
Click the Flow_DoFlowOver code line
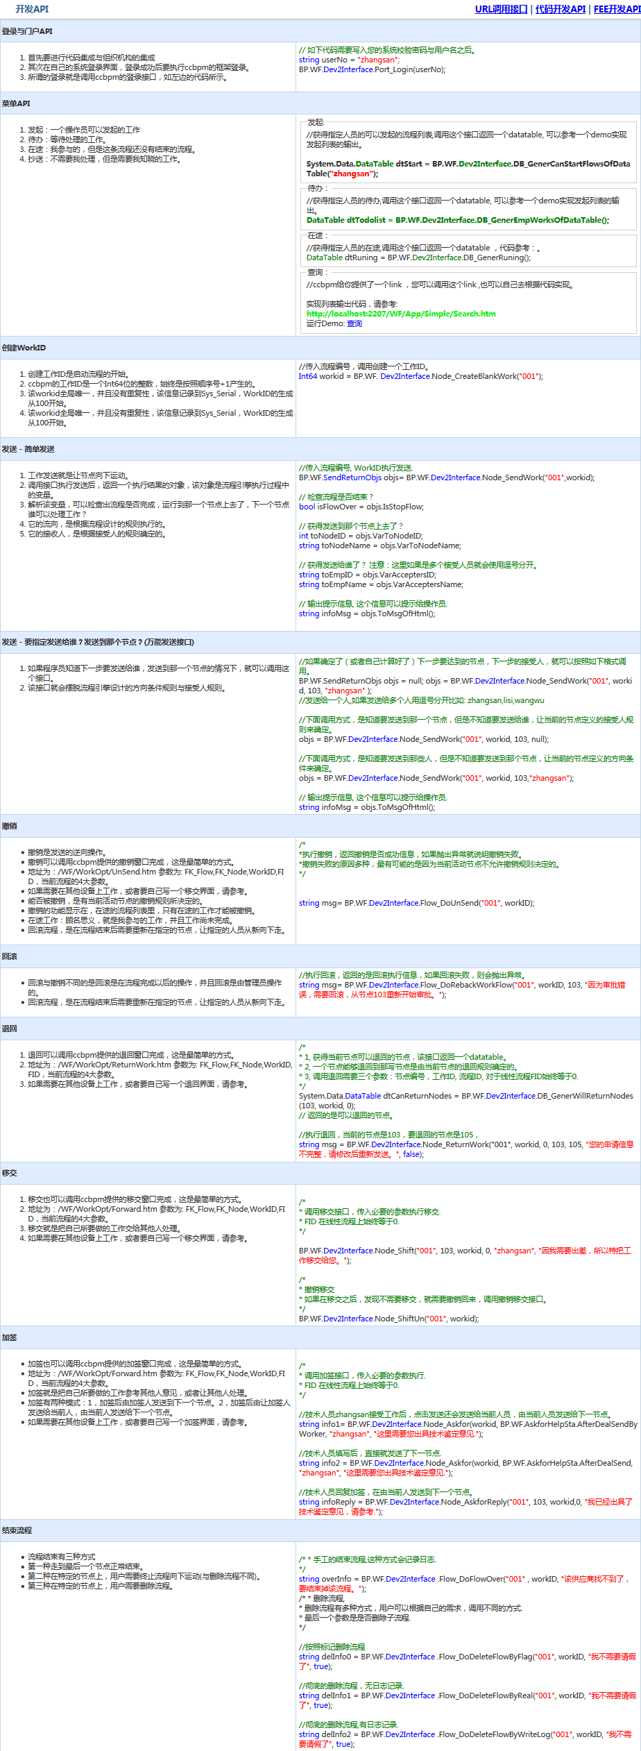pyautogui.click(x=464, y=1584)
